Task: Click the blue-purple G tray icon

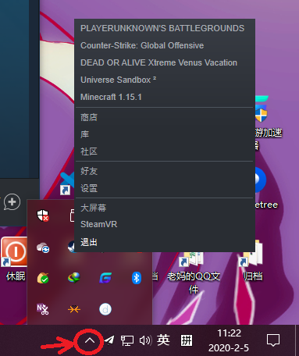Action: (105, 278)
